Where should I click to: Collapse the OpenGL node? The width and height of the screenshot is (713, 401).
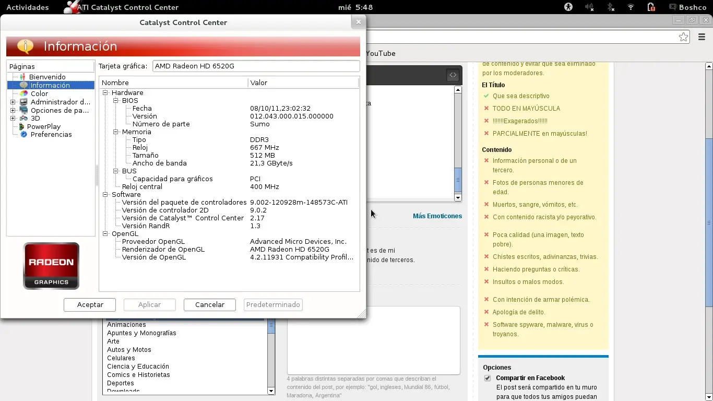pos(105,234)
